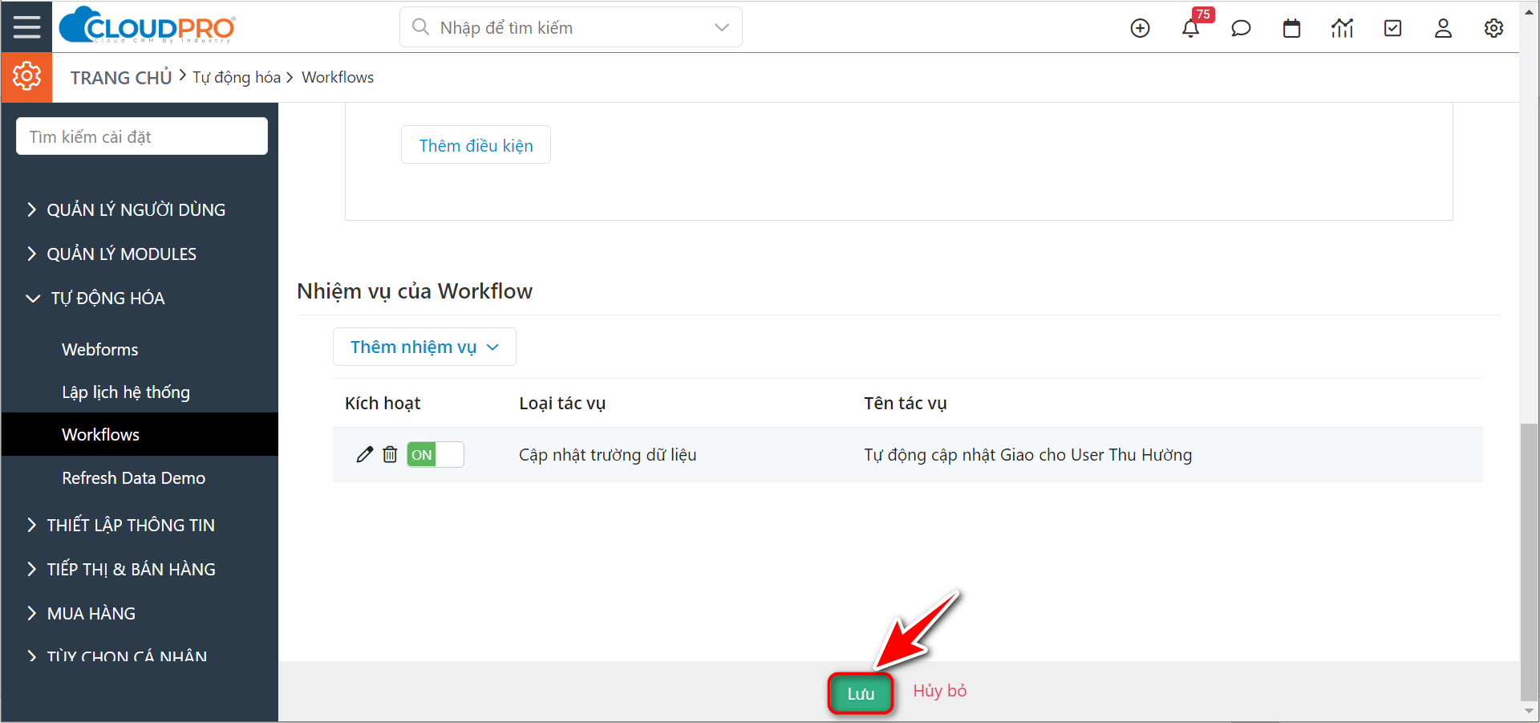Image resolution: width=1540 pixels, height=723 pixels.
Task: Click the quick create plus icon
Action: pos(1140,28)
